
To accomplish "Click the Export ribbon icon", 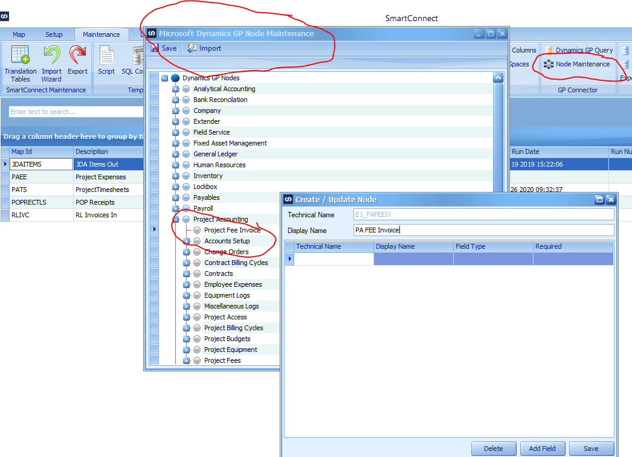I will pyautogui.click(x=77, y=60).
